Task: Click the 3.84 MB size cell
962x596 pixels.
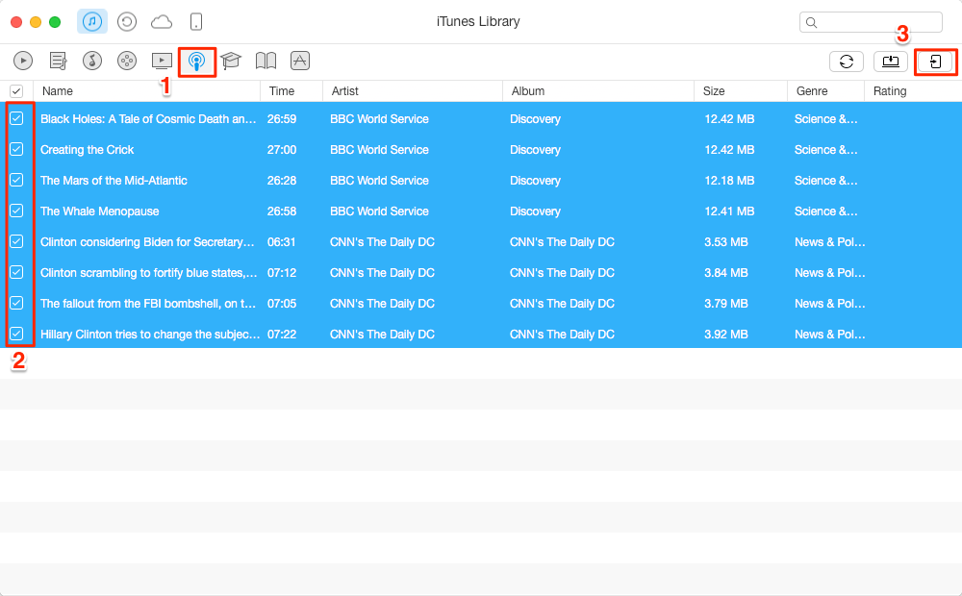Action: (725, 272)
